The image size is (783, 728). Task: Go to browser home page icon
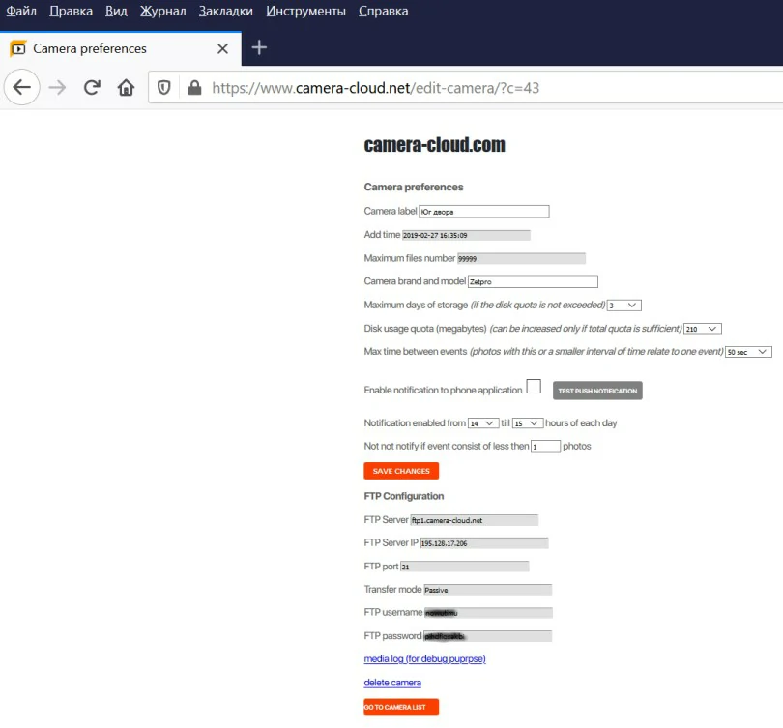point(126,88)
